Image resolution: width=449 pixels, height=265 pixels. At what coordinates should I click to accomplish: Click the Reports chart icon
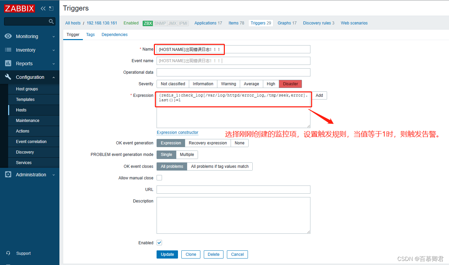[8, 64]
